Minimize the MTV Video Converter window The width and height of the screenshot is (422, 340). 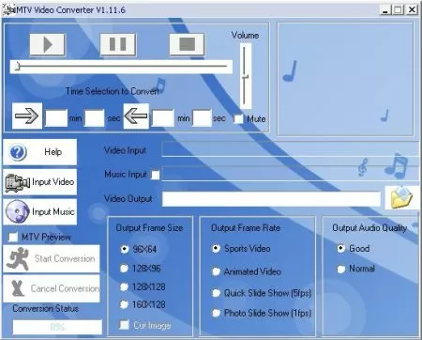[x=385, y=10]
